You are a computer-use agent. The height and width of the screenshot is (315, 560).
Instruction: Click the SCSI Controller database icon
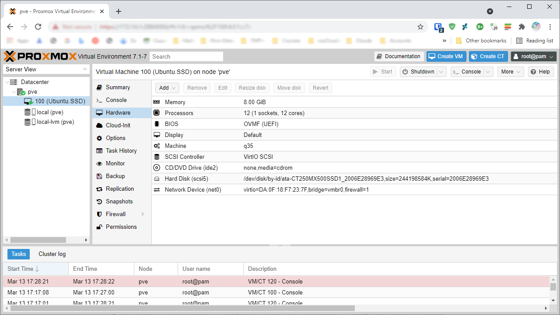157,157
